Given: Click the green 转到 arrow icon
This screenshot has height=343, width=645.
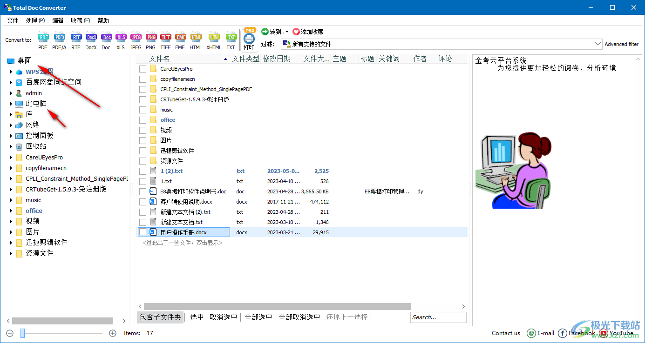Looking at the screenshot, I should [x=265, y=32].
